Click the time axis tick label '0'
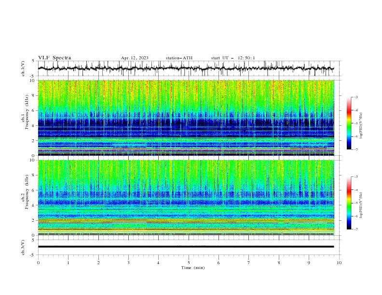 click(38, 263)
